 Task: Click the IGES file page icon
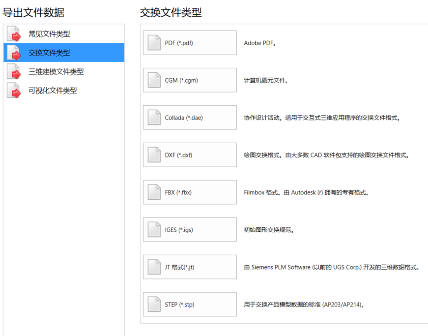tap(154, 230)
